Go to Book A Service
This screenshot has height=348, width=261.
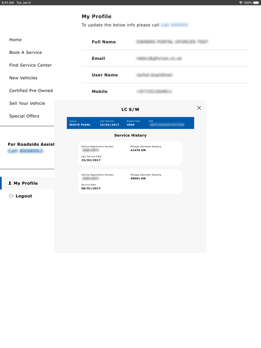(25, 53)
